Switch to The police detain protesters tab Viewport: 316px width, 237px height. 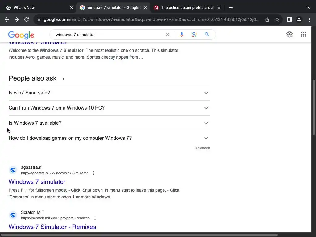[x=187, y=8]
